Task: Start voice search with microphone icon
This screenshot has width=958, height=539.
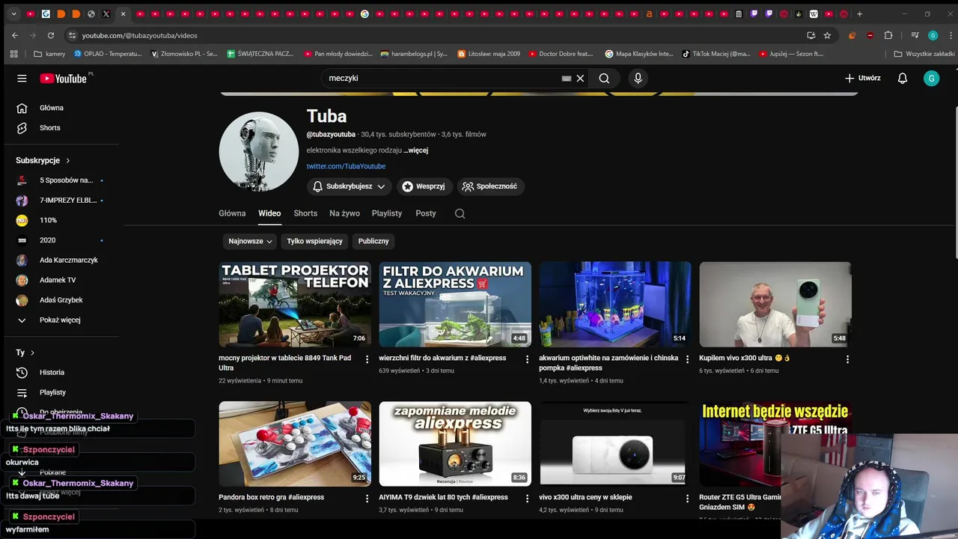Action: [x=638, y=78]
